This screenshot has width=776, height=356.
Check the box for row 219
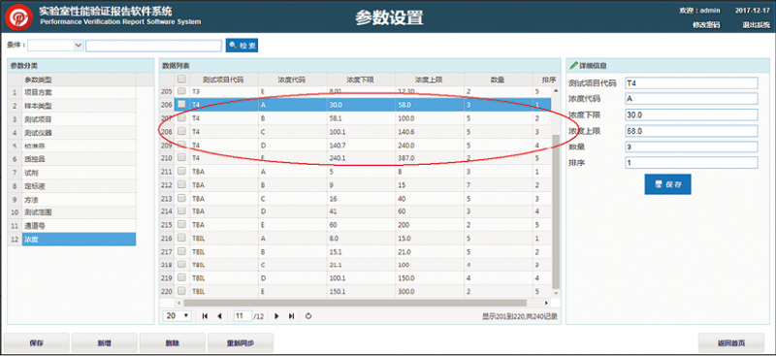coord(181,277)
